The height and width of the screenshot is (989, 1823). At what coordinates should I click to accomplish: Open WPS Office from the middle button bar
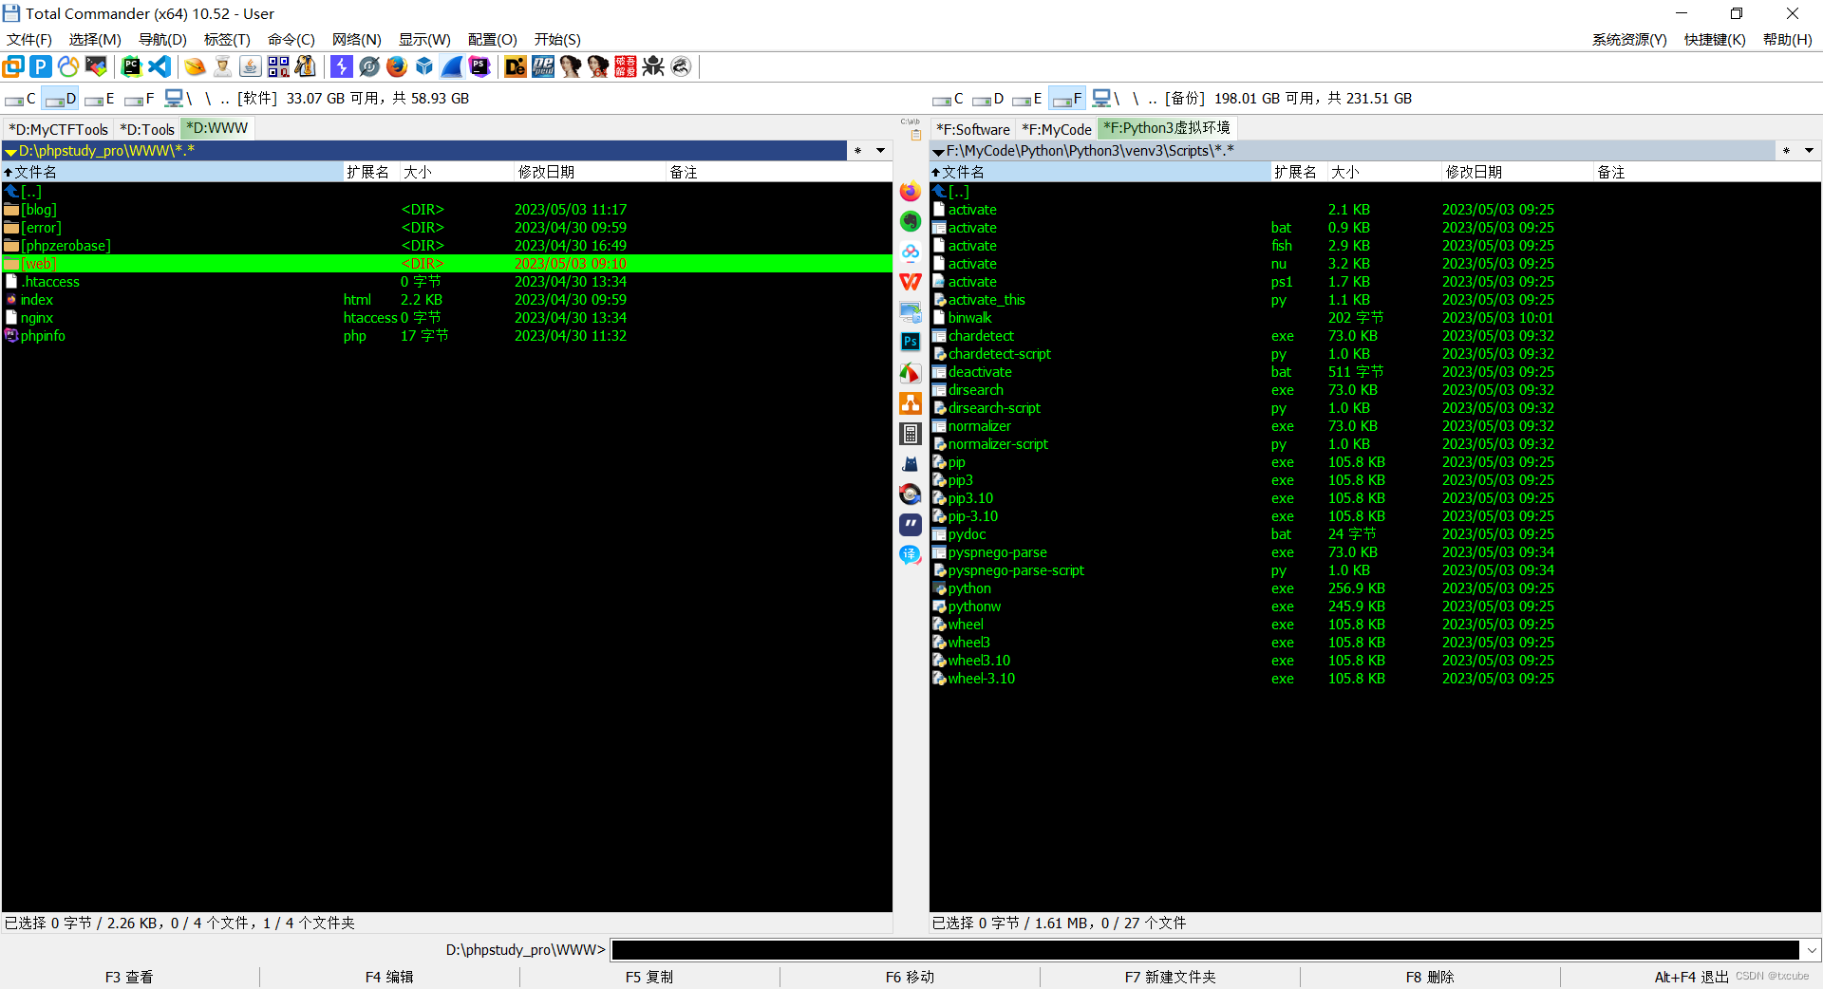point(910,282)
